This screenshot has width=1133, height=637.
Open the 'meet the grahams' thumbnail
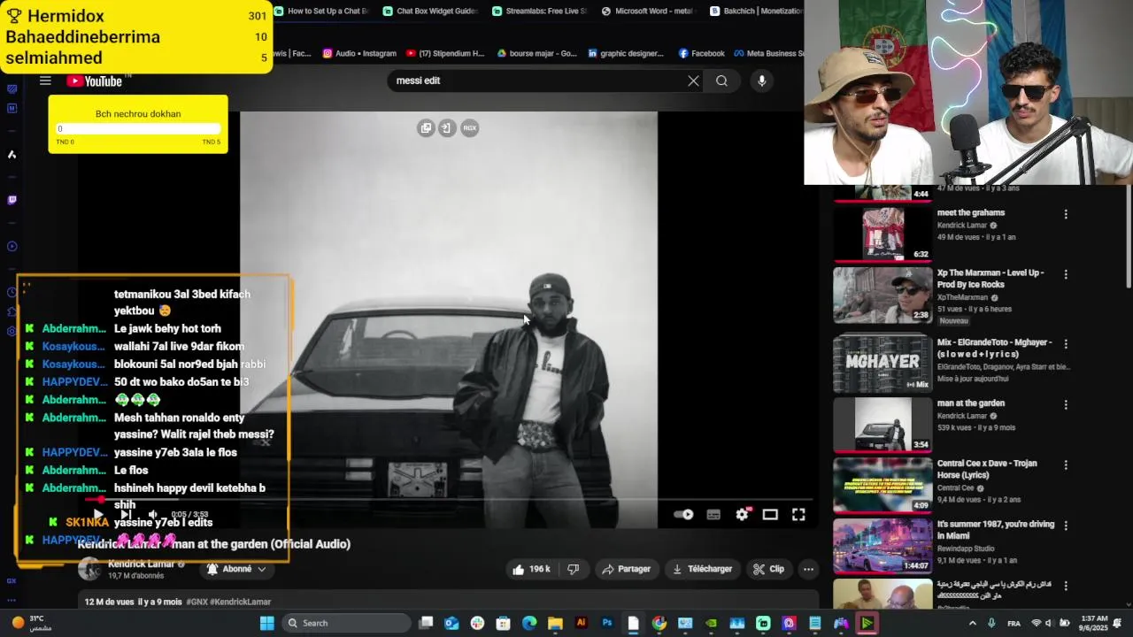(883, 234)
